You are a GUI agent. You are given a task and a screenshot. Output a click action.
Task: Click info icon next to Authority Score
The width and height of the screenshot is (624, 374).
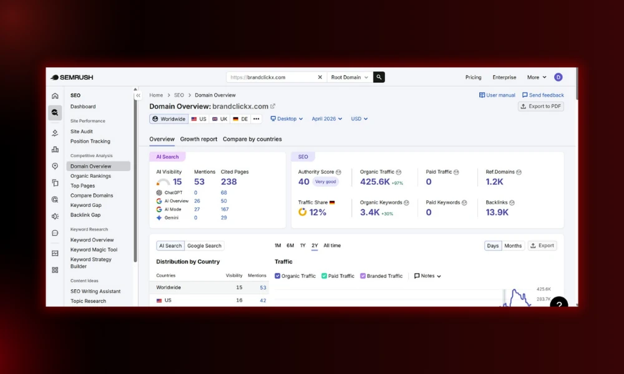338,172
